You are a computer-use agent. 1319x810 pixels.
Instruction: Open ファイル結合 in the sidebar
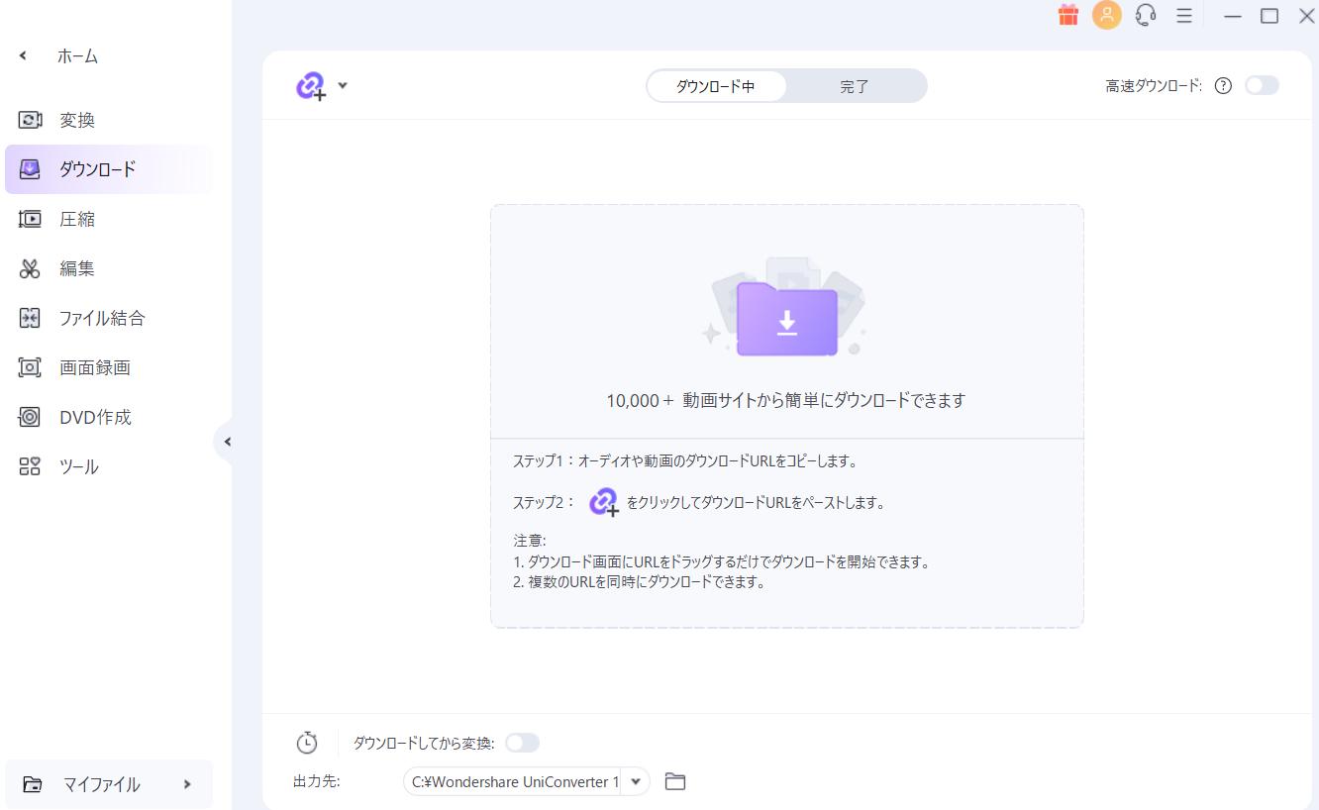point(109,318)
